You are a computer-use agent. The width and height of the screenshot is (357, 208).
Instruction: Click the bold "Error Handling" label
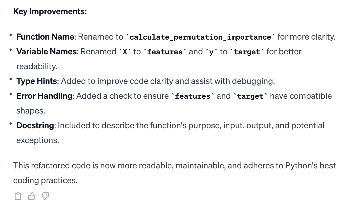tap(44, 96)
